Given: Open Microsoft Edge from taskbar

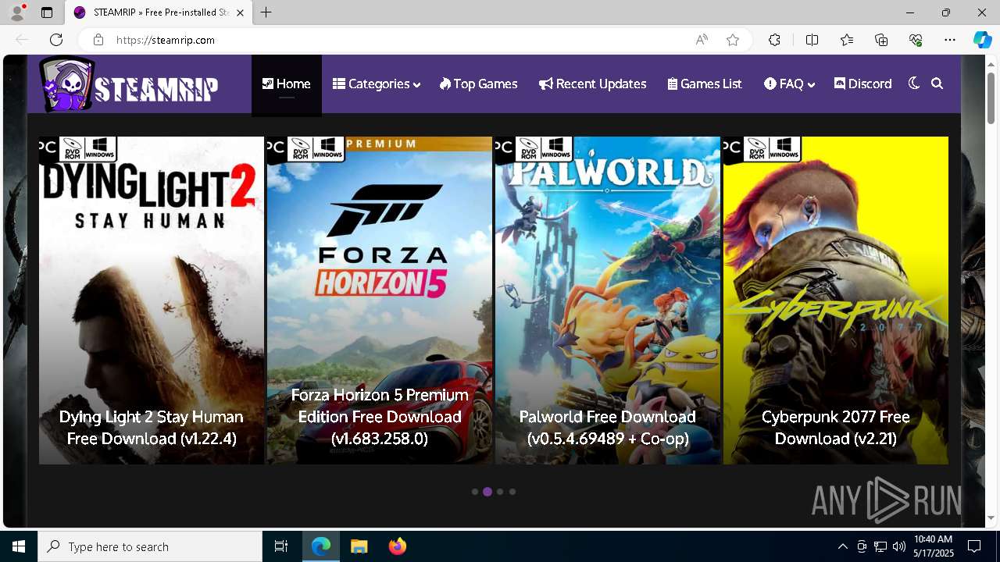Looking at the screenshot, I should coord(321,546).
